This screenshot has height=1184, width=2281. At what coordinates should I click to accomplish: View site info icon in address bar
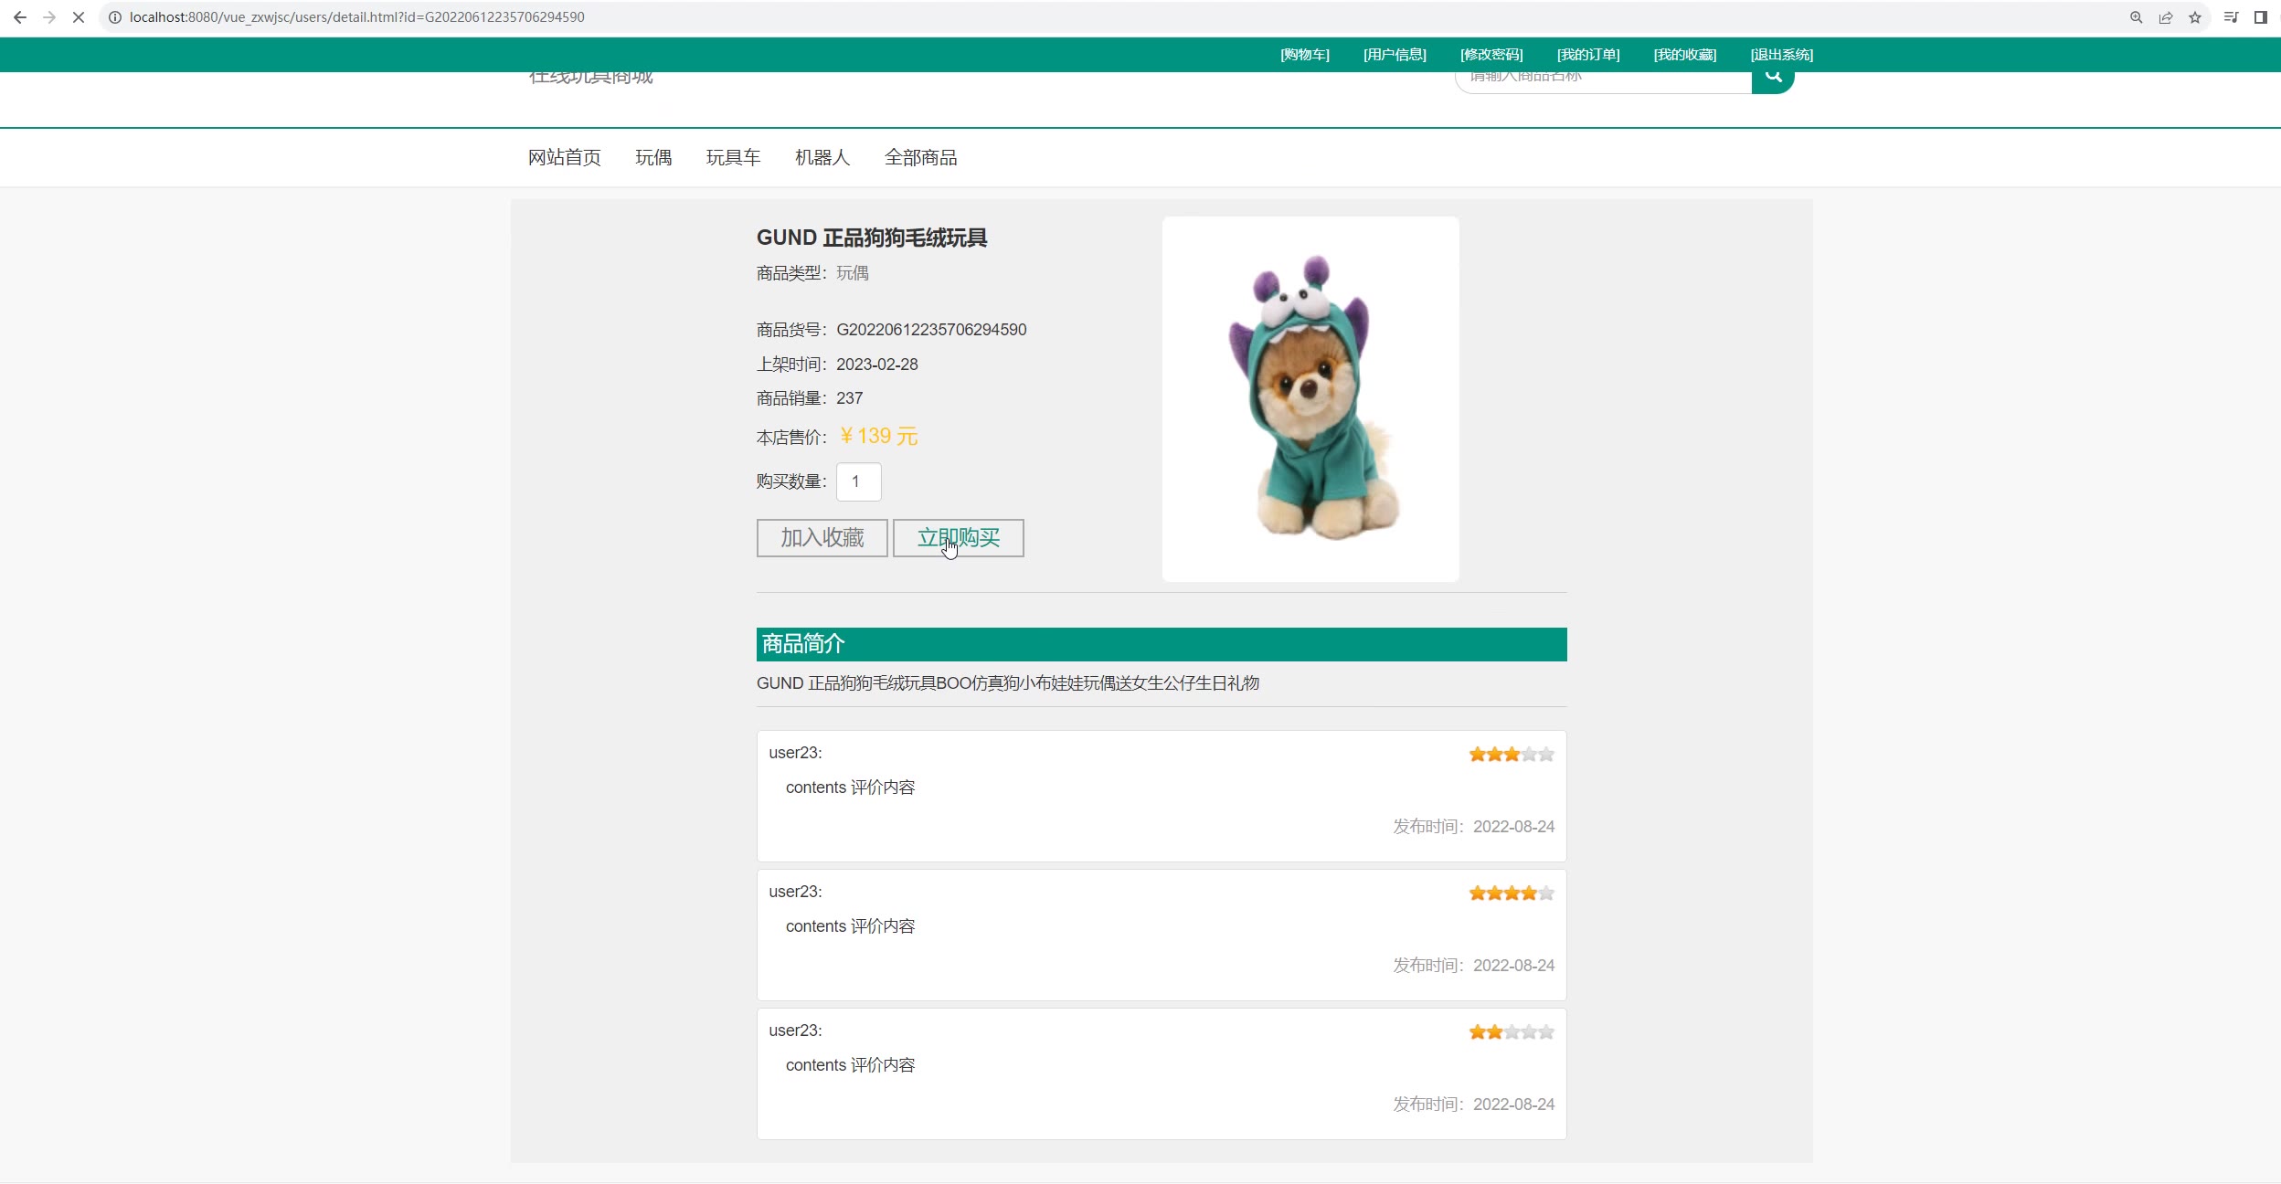115,17
